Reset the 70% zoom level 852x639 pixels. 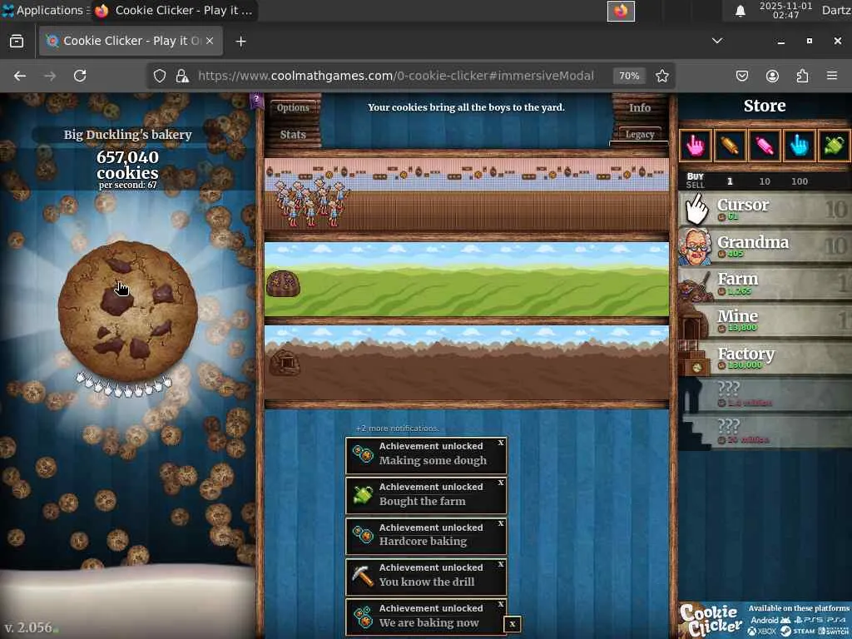[x=629, y=76]
